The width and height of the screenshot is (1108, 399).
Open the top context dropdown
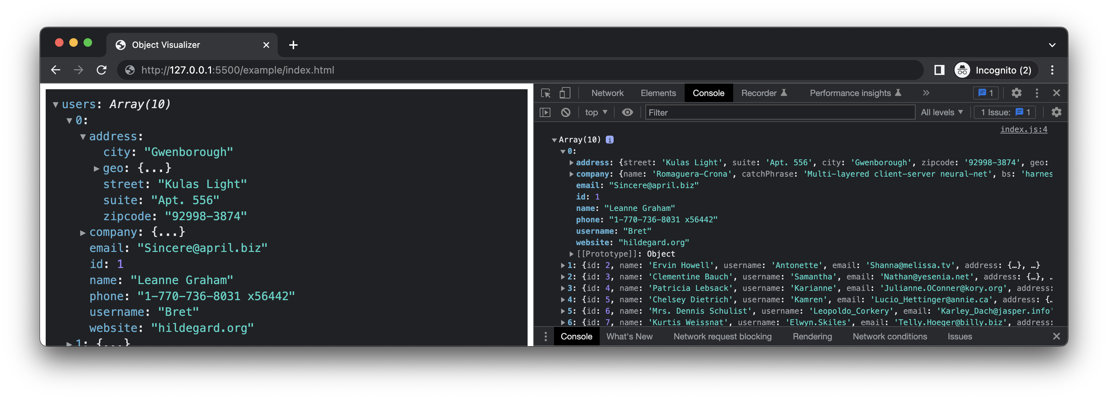[x=596, y=112]
